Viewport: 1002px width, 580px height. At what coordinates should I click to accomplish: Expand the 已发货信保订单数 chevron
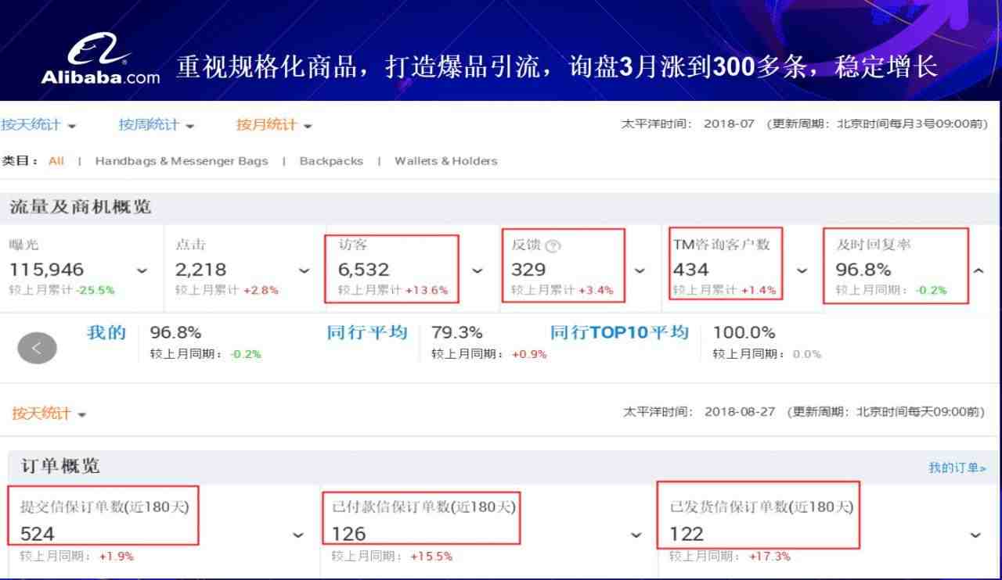pos(975,535)
